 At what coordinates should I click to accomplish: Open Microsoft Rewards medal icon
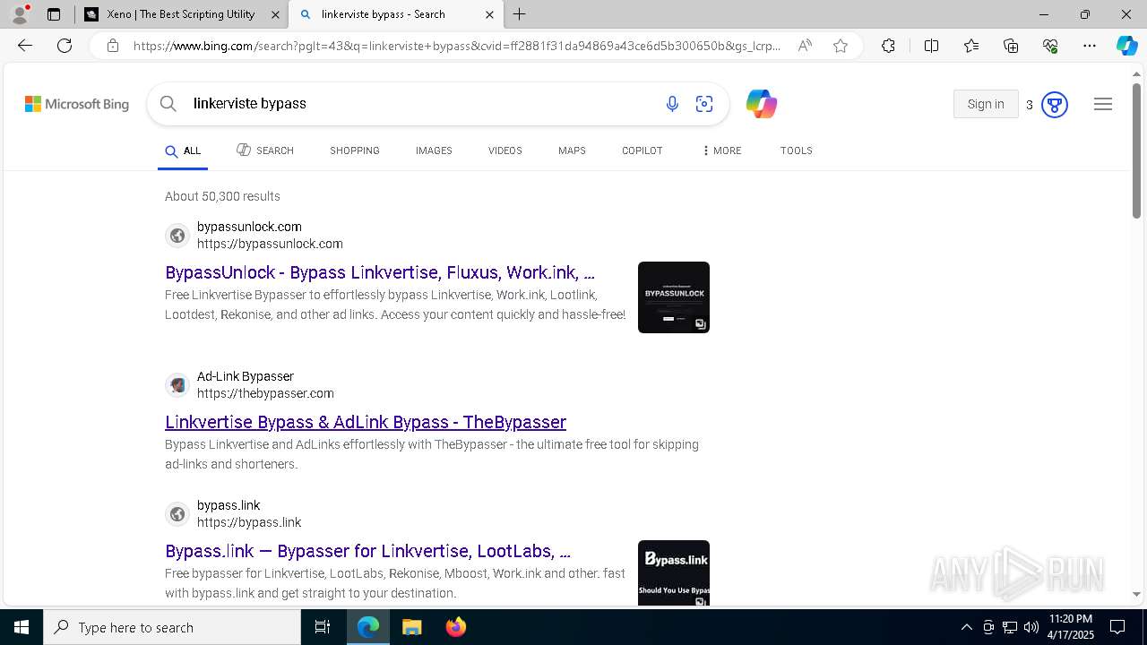pos(1055,105)
